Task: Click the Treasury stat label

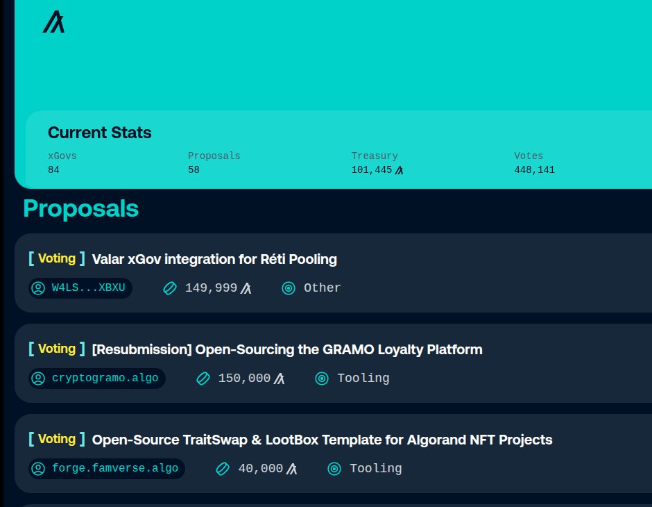Action: point(375,156)
